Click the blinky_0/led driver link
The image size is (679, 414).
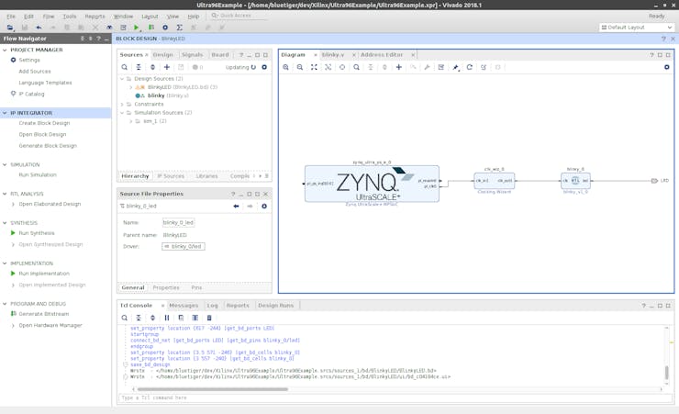click(x=184, y=246)
